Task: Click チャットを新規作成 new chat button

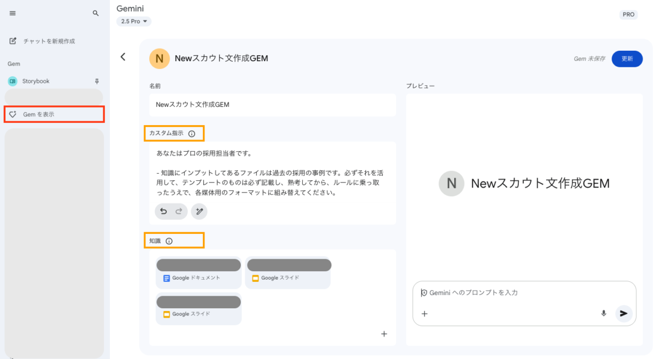Action: pos(49,41)
